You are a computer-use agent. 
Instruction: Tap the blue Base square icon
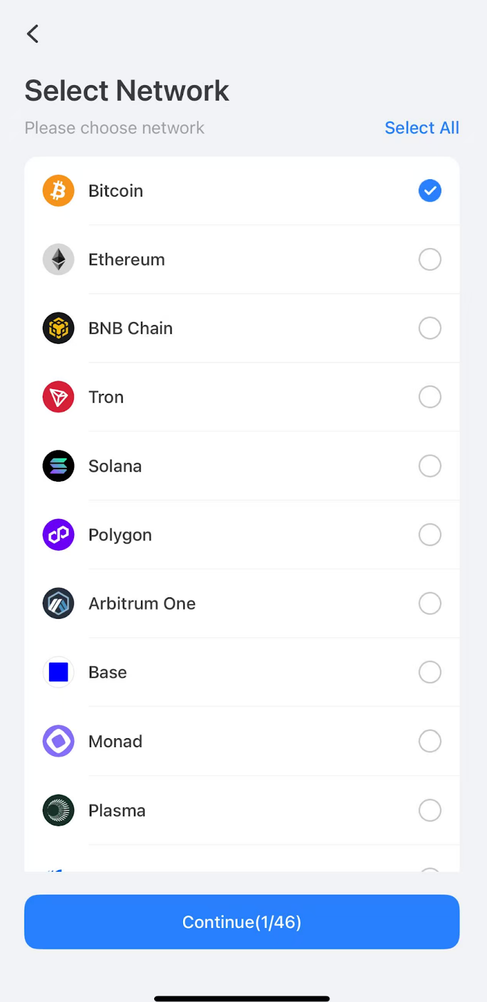click(58, 673)
